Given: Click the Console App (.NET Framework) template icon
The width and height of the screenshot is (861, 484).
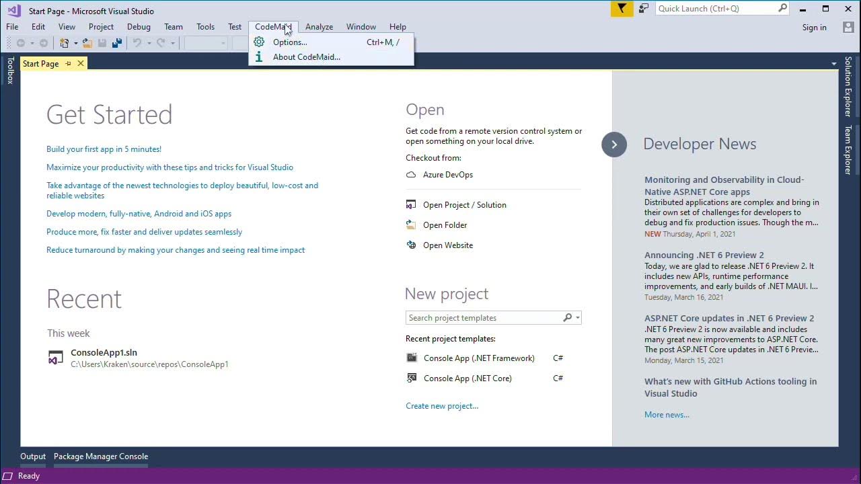Looking at the screenshot, I should (x=412, y=358).
